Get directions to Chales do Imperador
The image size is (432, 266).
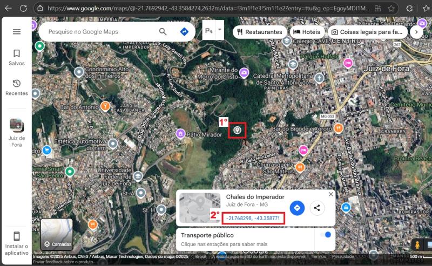click(297, 208)
